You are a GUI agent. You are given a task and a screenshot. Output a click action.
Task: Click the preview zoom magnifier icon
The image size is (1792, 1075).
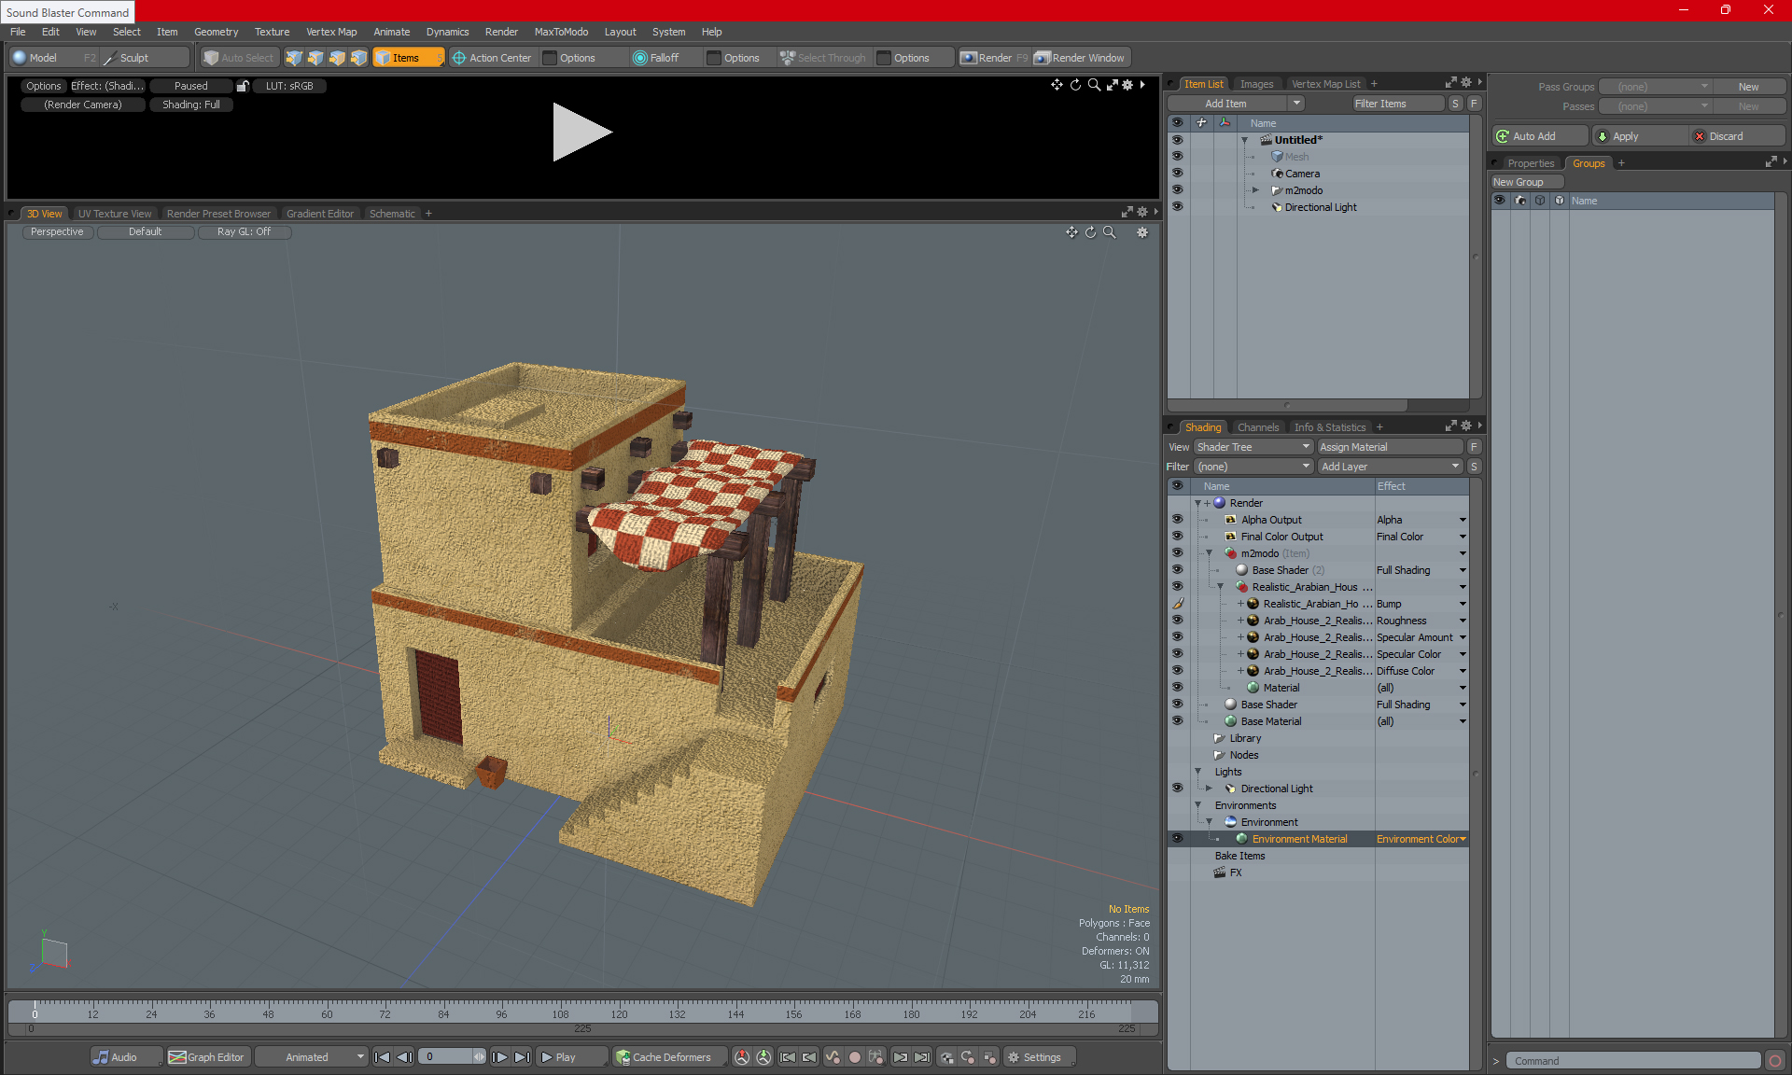pos(1094,85)
